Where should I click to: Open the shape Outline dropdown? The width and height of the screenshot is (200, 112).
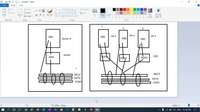[85, 10]
